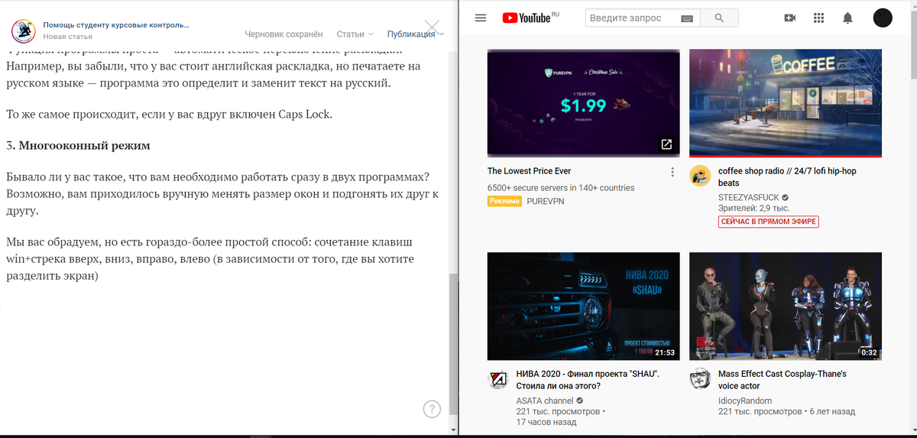Open the ad options three-dot menu
Screen dimensions: 917x438
[672, 172]
